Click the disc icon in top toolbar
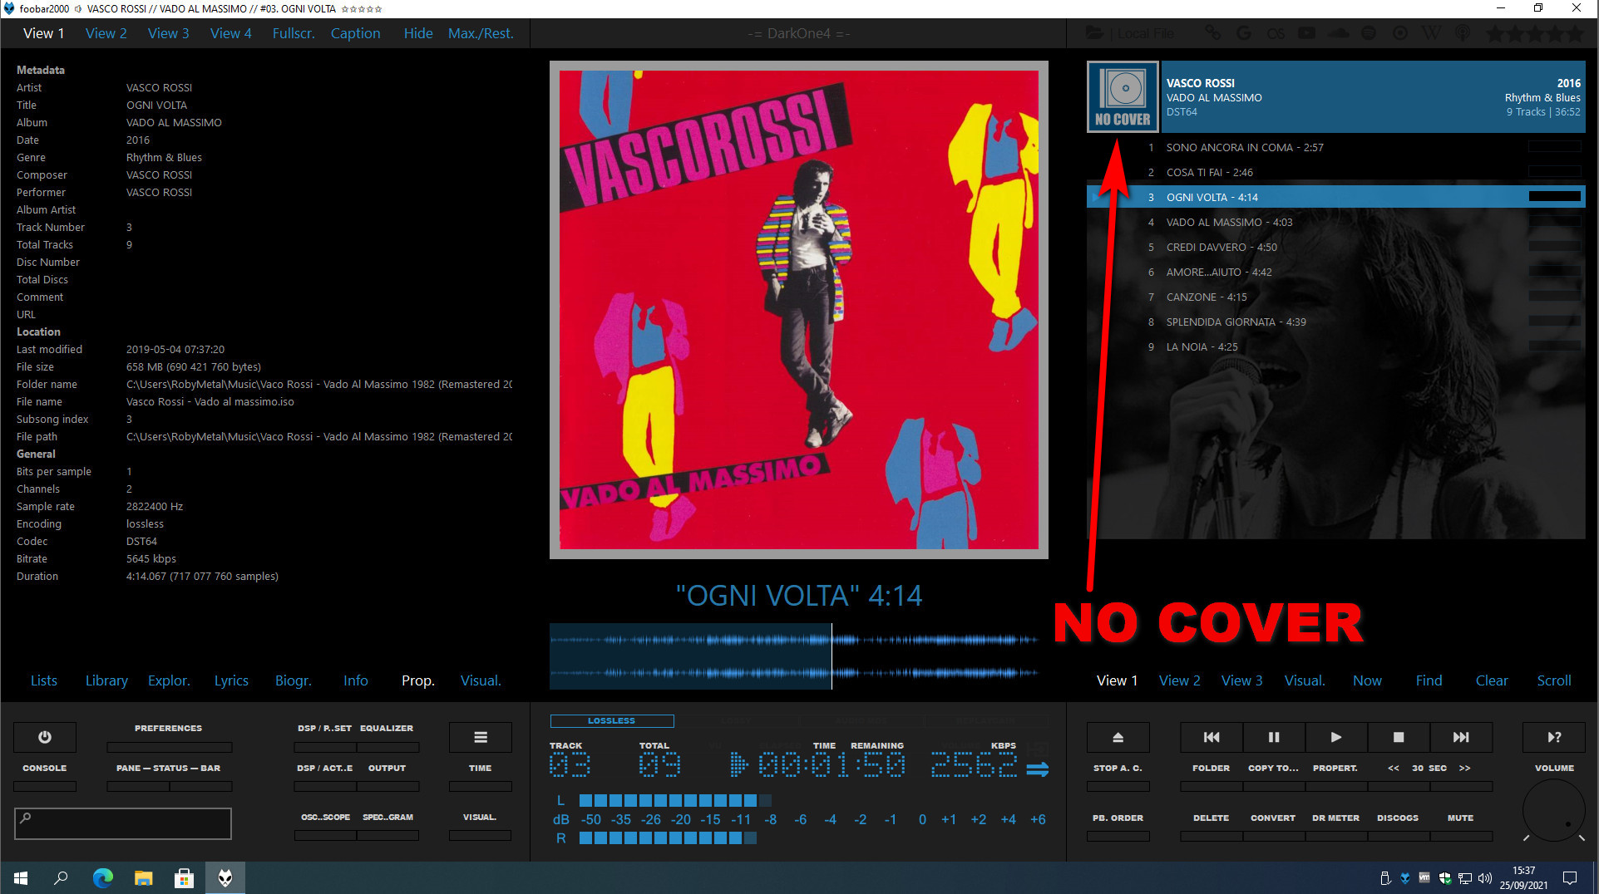Viewport: 1599px width, 894px height. (1400, 33)
